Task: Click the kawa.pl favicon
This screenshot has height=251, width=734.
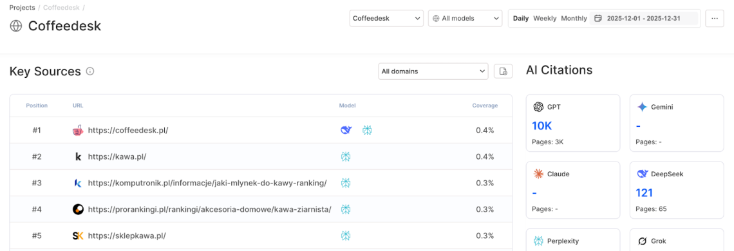Action: (78, 156)
